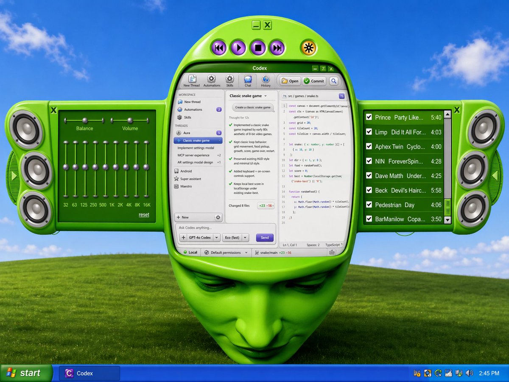This screenshot has width=509, height=382.
Task: Click the Commit button
Action: point(314,81)
